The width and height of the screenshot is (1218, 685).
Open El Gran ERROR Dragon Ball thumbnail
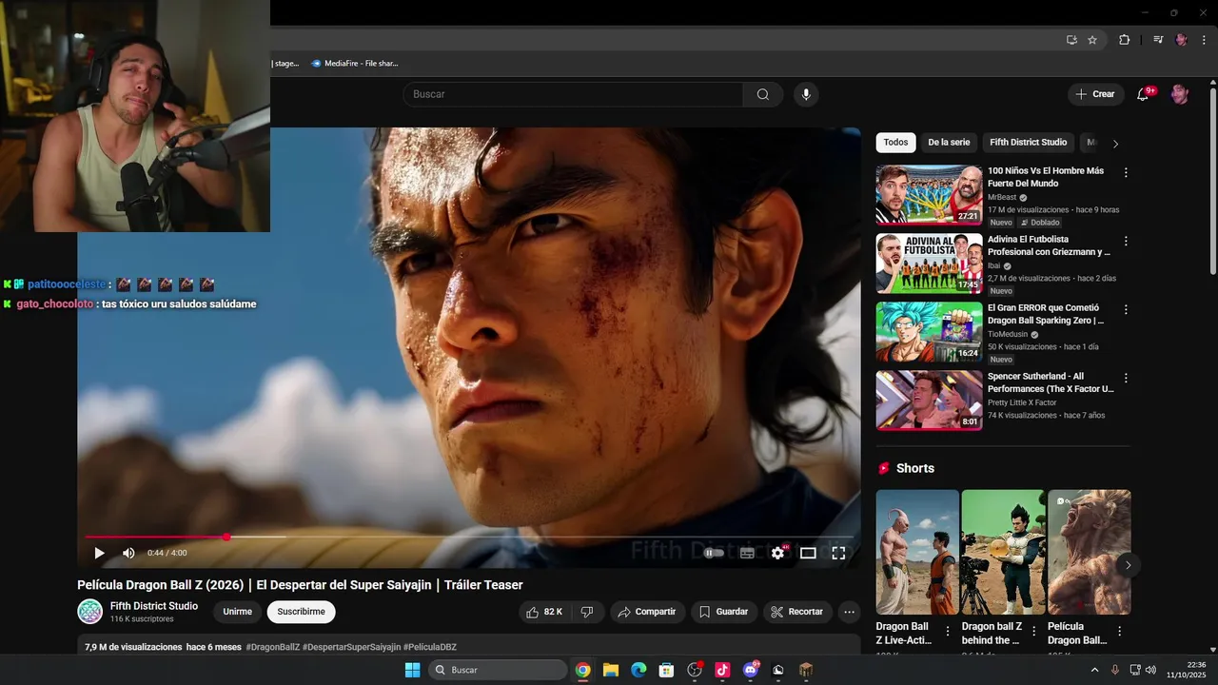tap(930, 332)
